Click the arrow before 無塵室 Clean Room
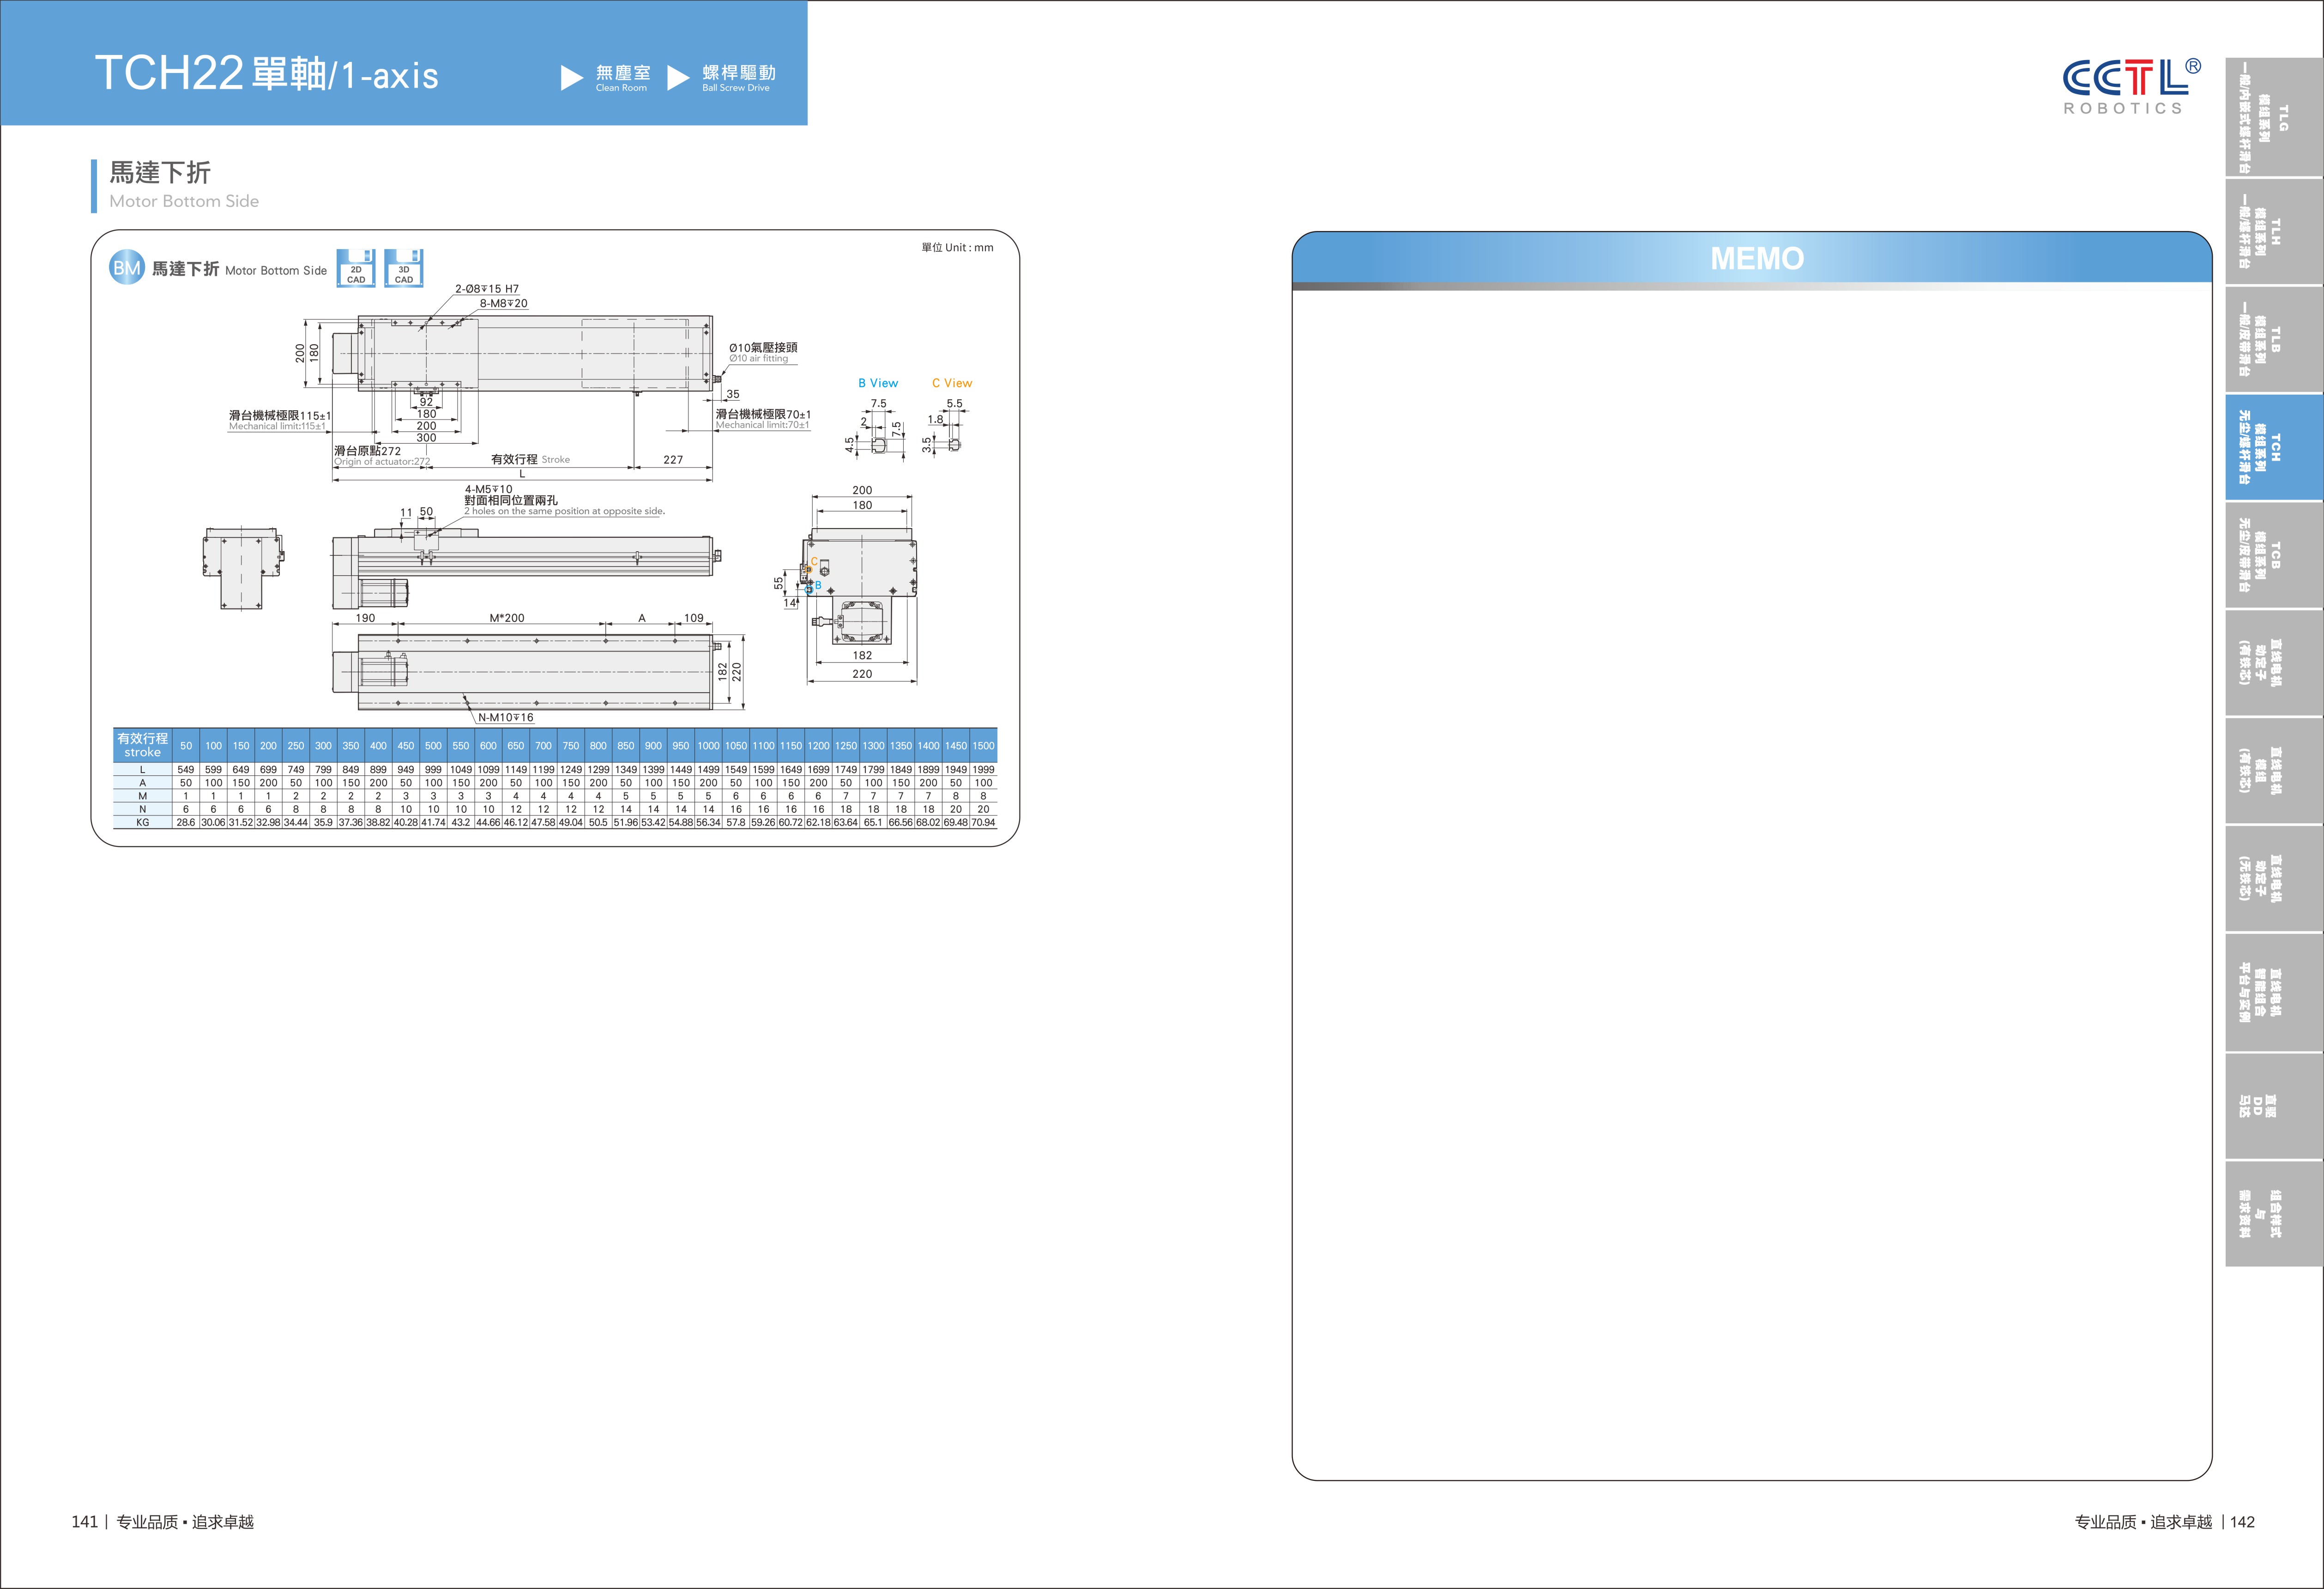Viewport: 2324px width, 1589px height. tap(571, 77)
